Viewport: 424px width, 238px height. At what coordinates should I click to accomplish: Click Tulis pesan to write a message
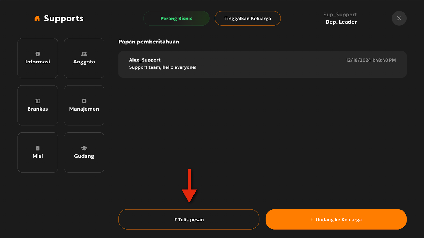click(x=189, y=219)
